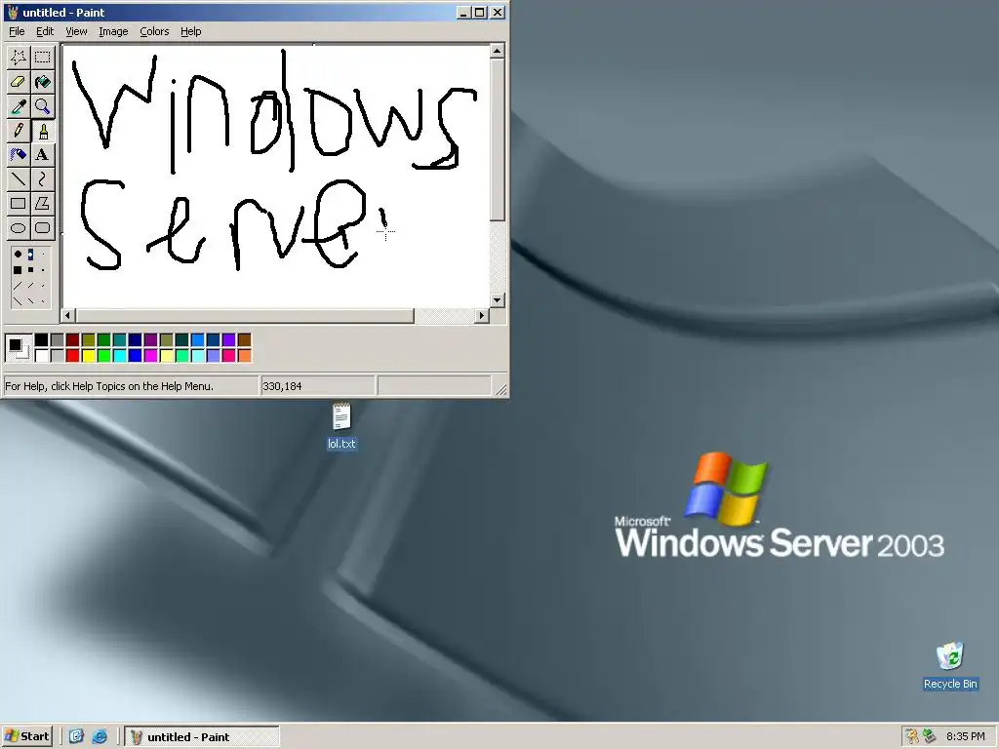Select the Pick Color eyedropper tool
Viewport: 999px width, 749px height.
pyautogui.click(x=18, y=106)
